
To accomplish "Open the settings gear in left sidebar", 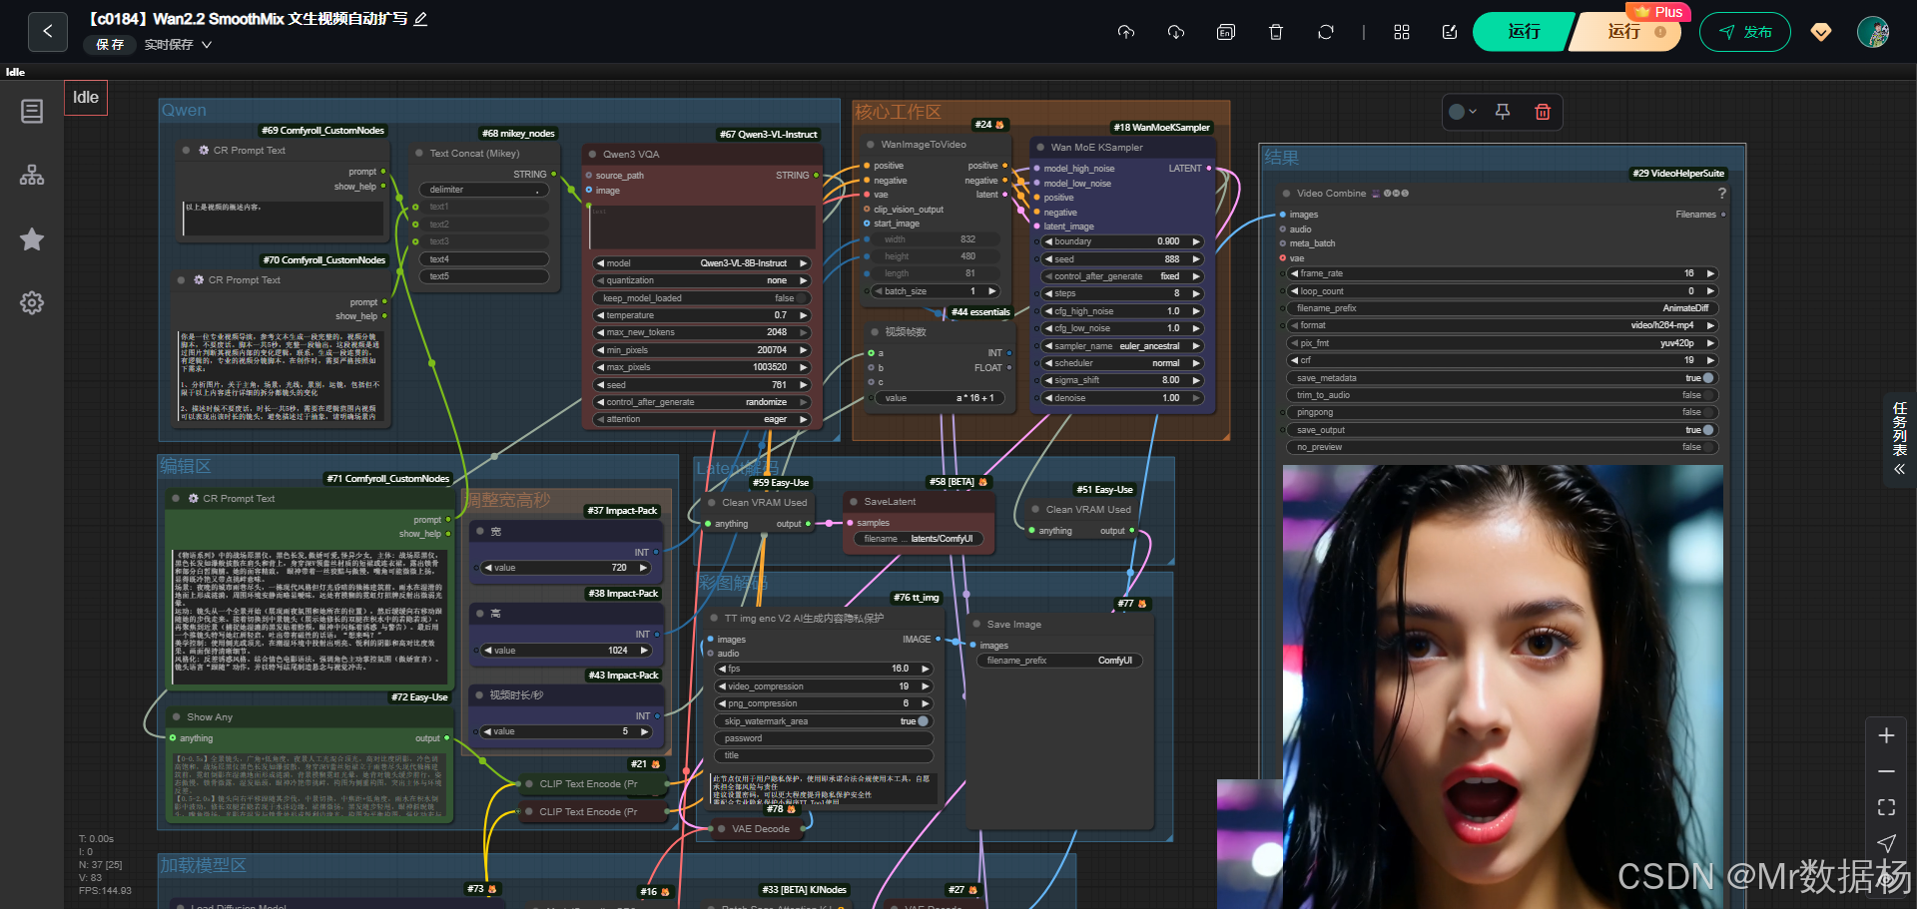I will 32,303.
